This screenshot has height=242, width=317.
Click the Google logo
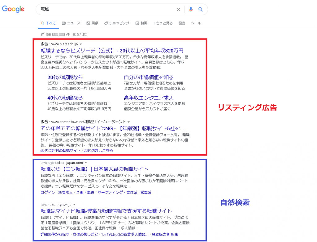coord(13,9)
